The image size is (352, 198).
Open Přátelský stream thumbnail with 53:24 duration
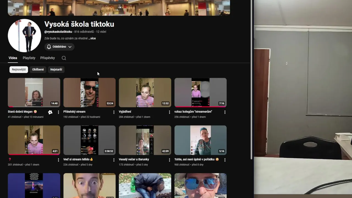pos(89,92)
